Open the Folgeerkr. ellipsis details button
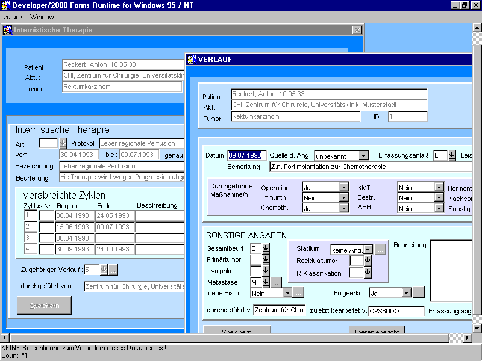 point(419,293)
